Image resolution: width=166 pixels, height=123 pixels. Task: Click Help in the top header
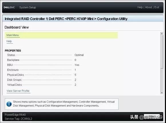pos(140,7)
